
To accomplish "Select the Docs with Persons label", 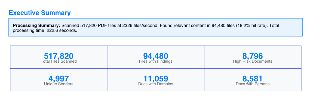I will click(x=253, y=84).
